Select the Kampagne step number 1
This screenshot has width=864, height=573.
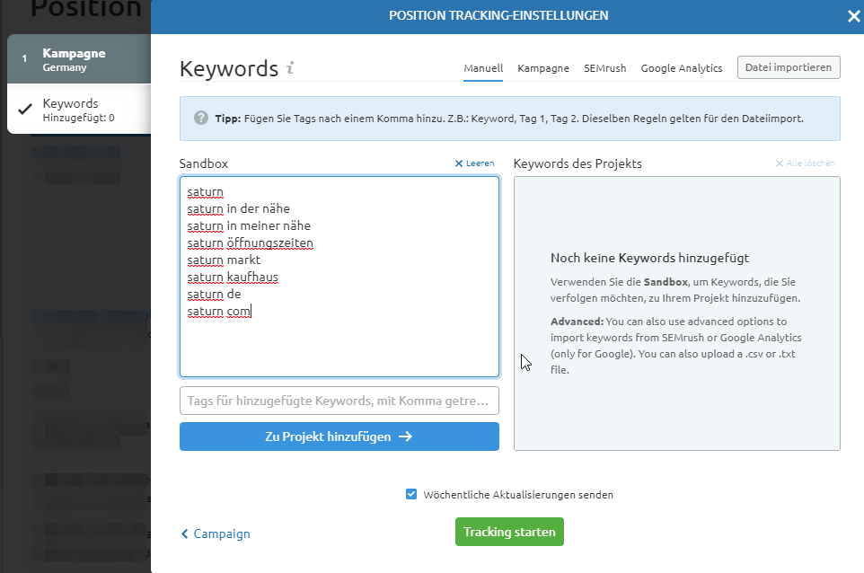pos(24,58)
